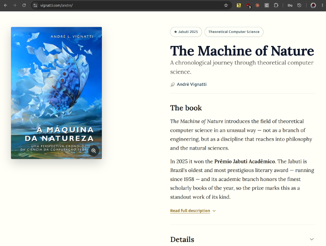The image size is (326, 246).
Task: Open the history clock icon in toolbar
Action: tap(299, 5)
